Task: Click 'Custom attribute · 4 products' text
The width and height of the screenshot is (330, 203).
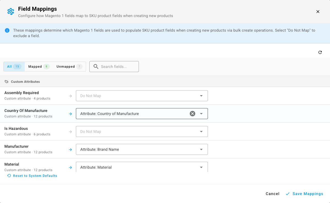Action: click(x=27, y=98)
